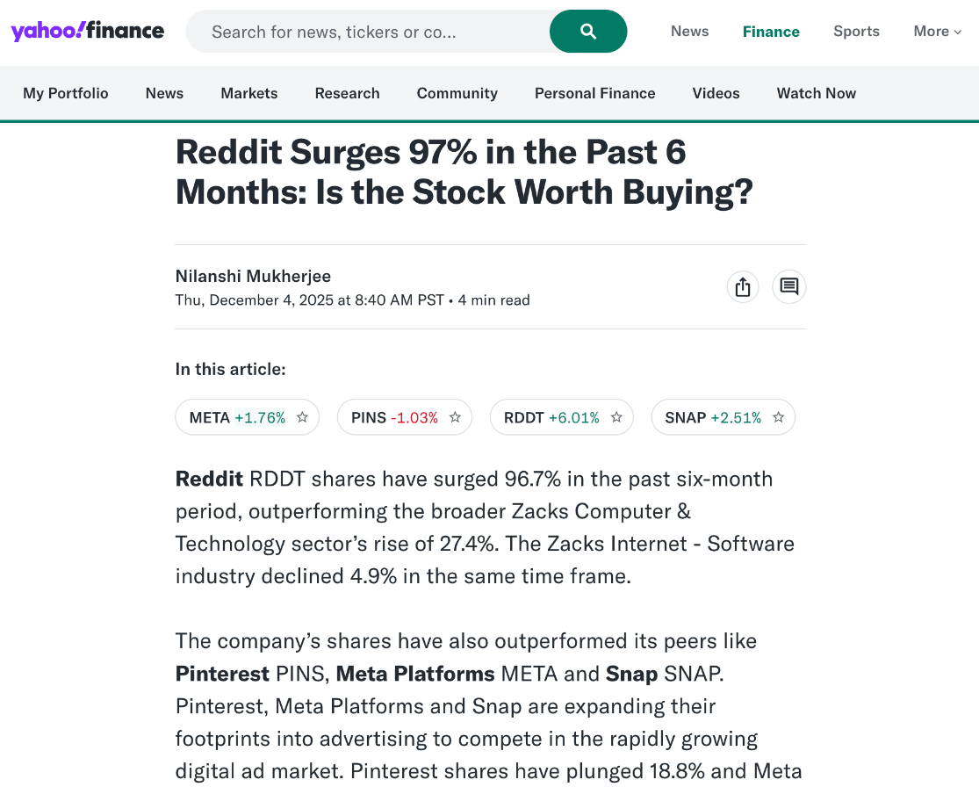Open the Watch Now navigation item
This screenshot has width=979, height=787.
(x=816, y=93)
